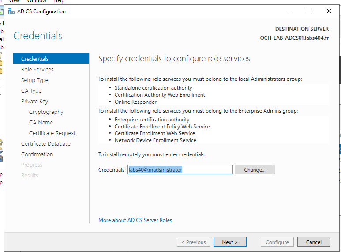Select Role Services in the wizard sidebar
This screenshot has width=341, height=252.
pos(37,69)
